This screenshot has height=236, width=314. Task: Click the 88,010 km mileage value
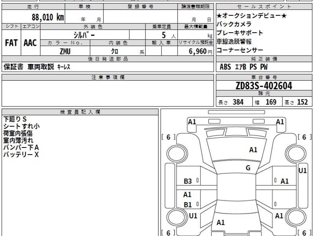point(48,17)
